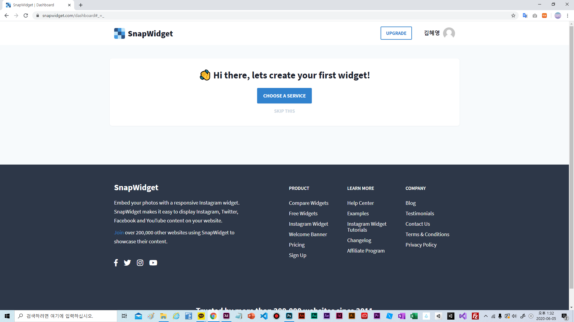Open FileZilla from the taskbar
The width and height of the screenshot is (574, 322).
pos(475,316)
